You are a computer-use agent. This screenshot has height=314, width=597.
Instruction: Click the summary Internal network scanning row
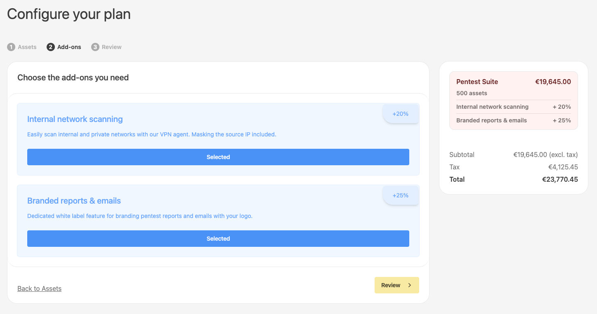tap(514, 107)
